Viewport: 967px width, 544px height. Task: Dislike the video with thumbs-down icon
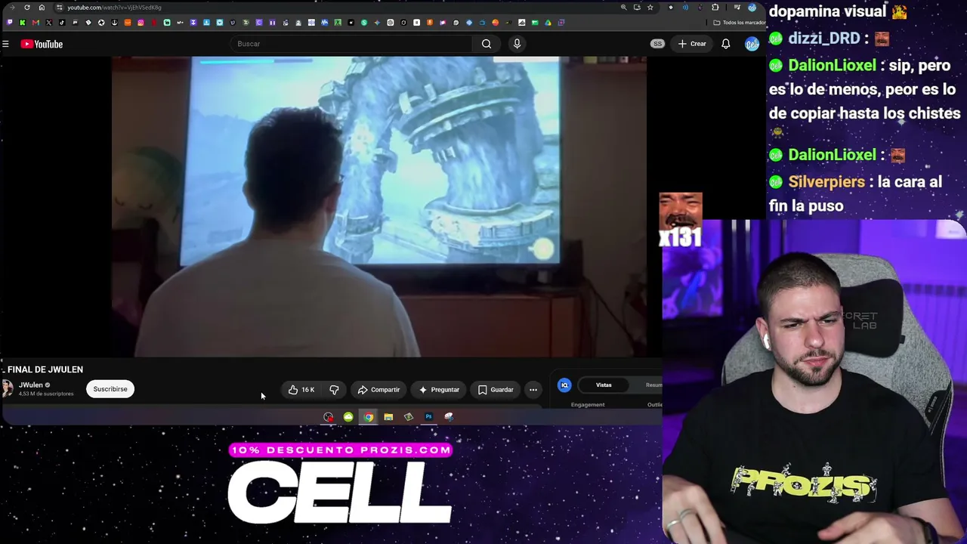coord(334,390)
